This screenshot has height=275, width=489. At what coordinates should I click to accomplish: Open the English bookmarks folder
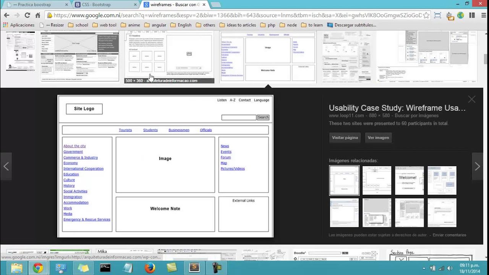pyautogui.click(x=181, y=25)
